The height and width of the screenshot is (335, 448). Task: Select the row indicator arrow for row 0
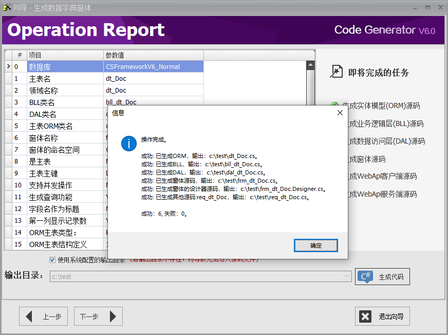pyautogui.click(x=8, y=67)
